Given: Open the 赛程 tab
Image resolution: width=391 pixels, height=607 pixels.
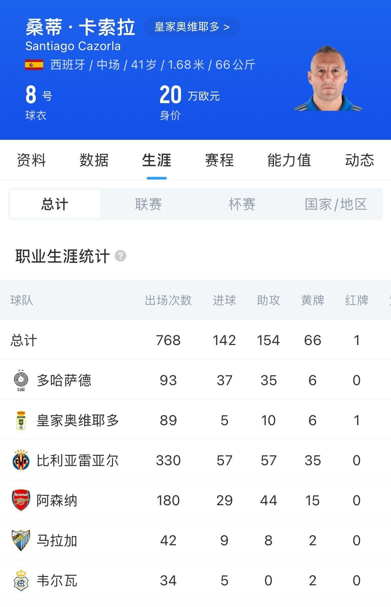Looking at the screenshot, I should [x=219, y=160].
